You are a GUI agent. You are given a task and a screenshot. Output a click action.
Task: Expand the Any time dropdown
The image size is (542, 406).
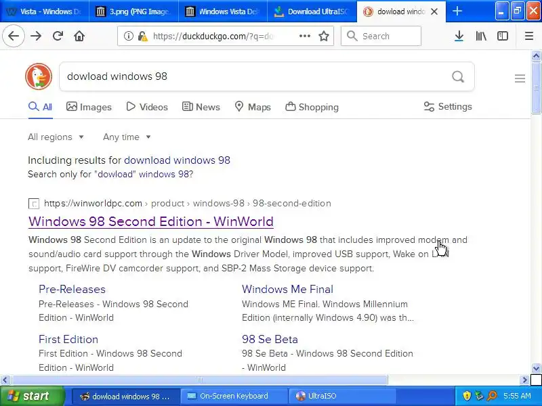[127, 137]
